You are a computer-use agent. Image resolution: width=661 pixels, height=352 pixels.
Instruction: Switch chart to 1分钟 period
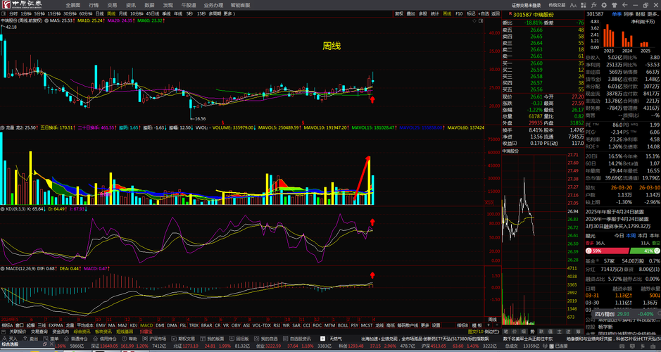pyautogui.click(x=26, y=13)
